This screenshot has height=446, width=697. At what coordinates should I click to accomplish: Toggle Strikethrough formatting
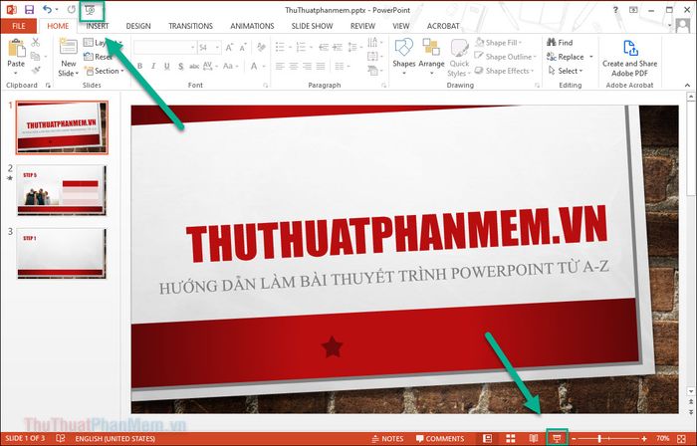(194, 66)
